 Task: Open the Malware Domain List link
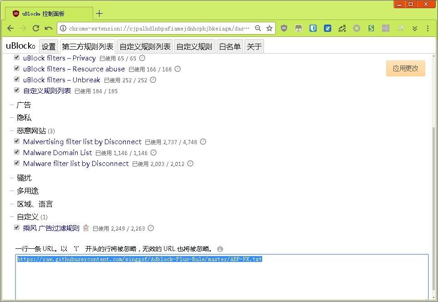click(x=58, y=152)
